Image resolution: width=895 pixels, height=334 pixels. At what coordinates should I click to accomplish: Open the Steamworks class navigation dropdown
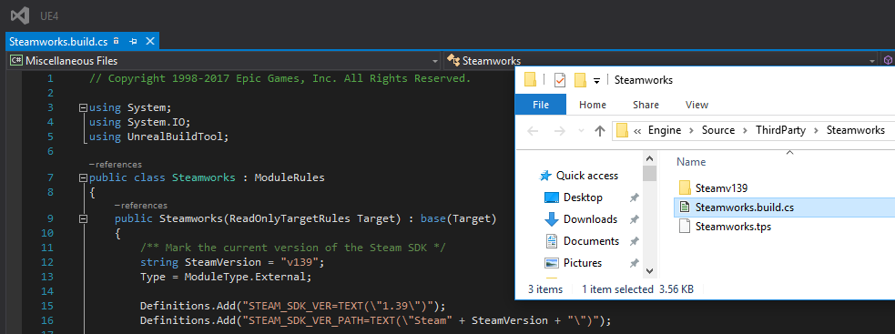[x=871, y=60]
